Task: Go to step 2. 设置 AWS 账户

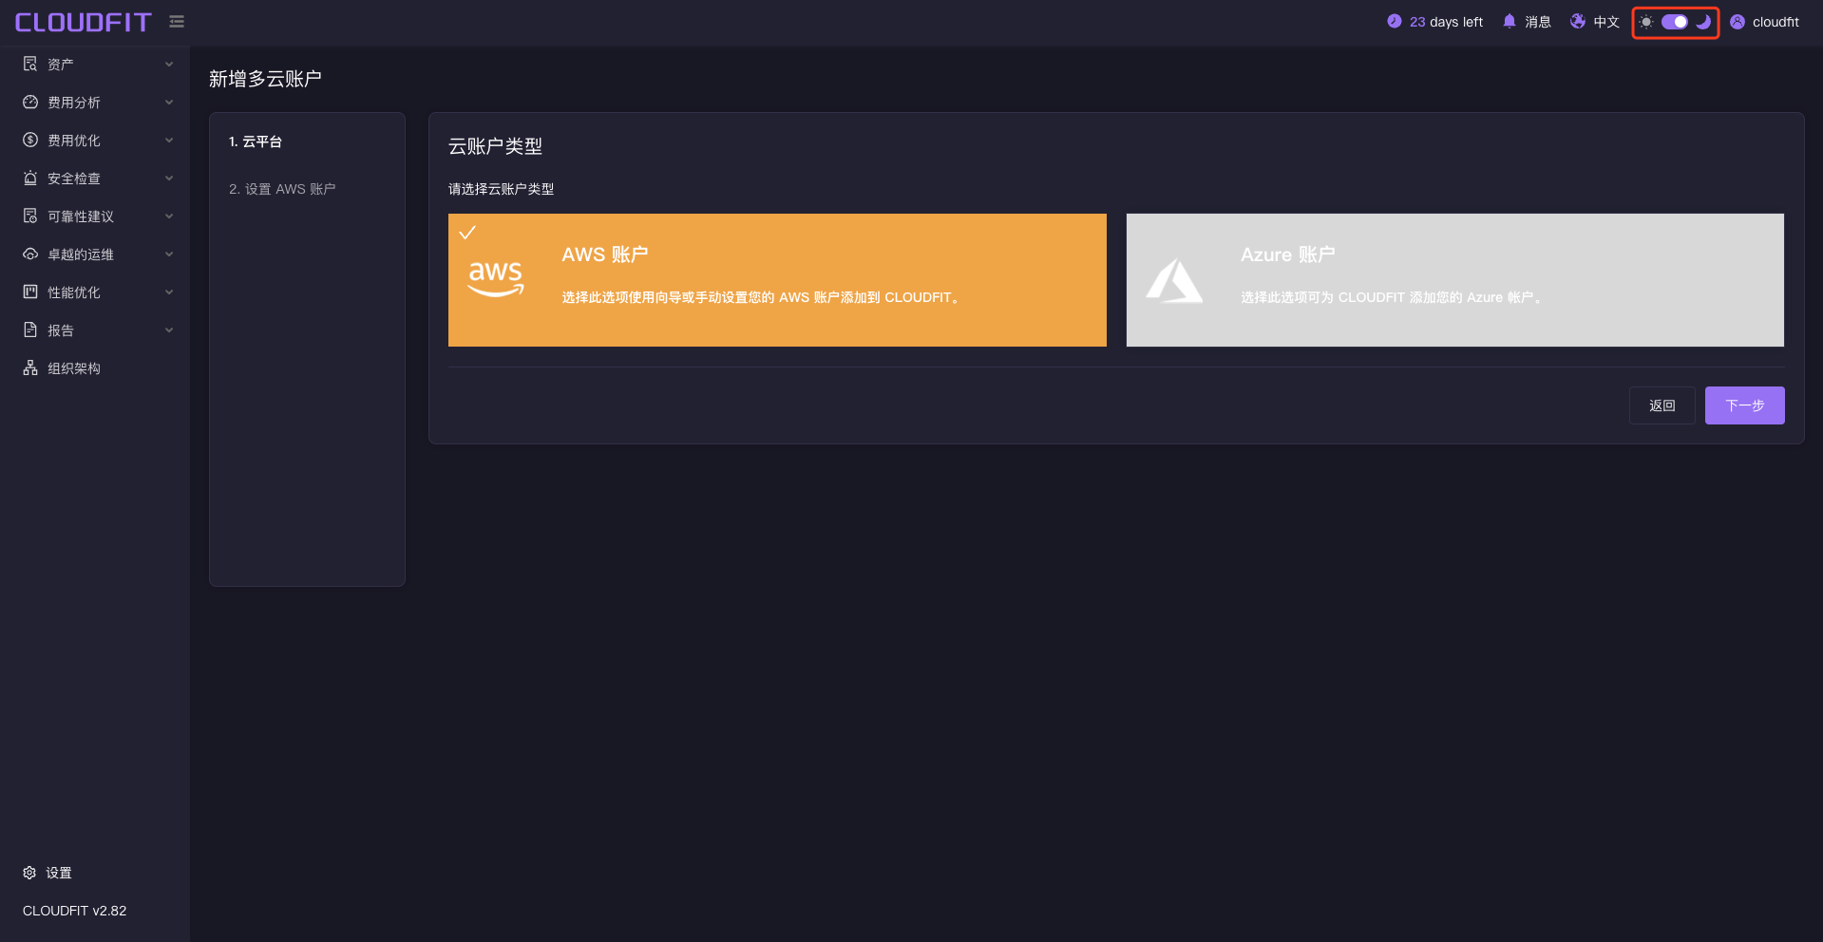Action: click(x=282, y=189)
